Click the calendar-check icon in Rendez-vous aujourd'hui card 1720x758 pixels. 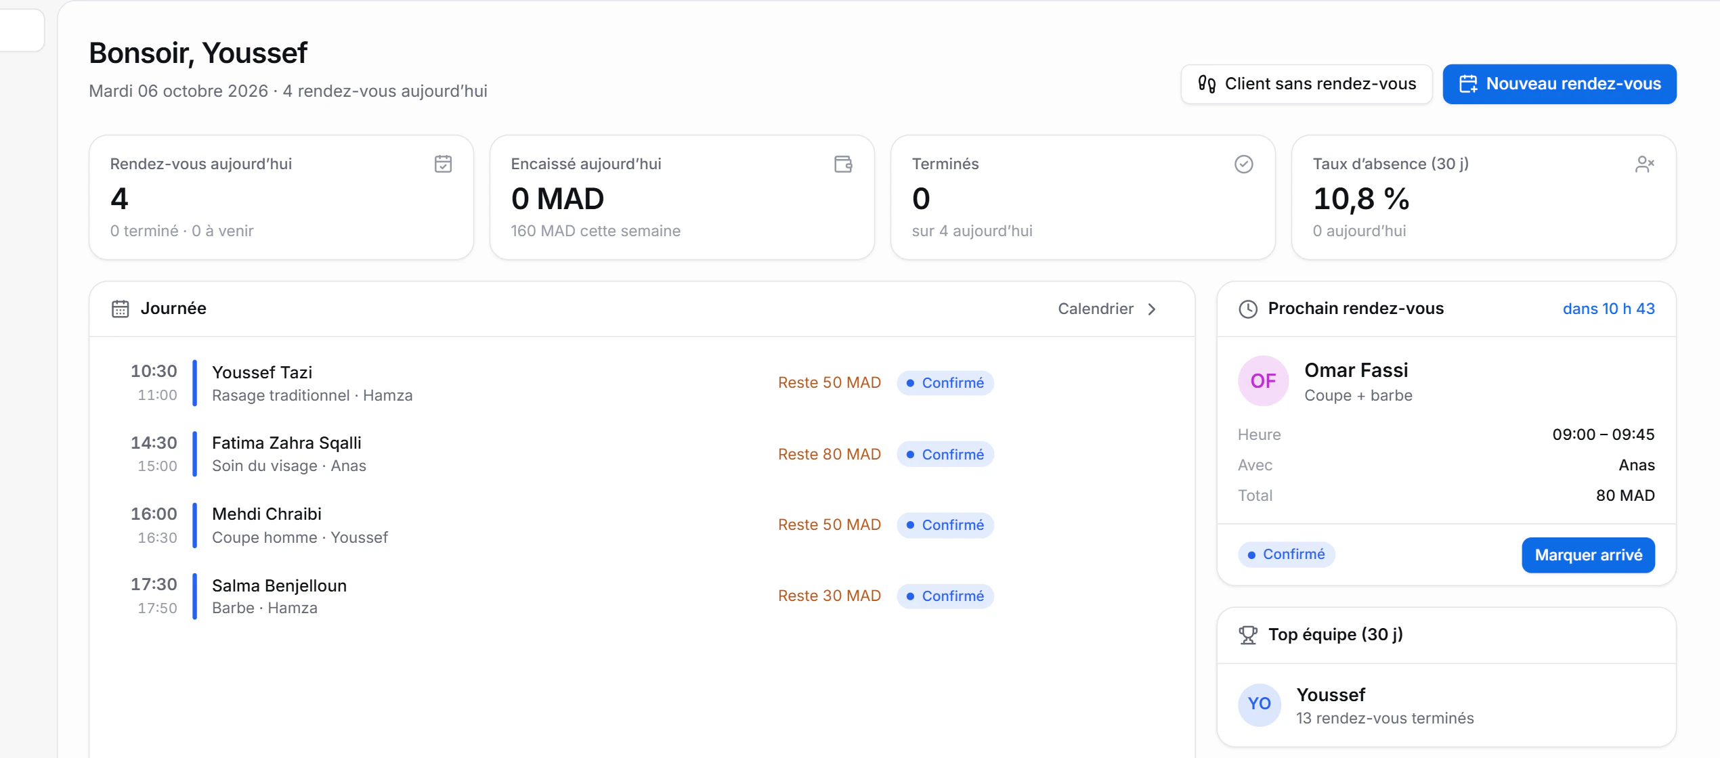point(443,164)
